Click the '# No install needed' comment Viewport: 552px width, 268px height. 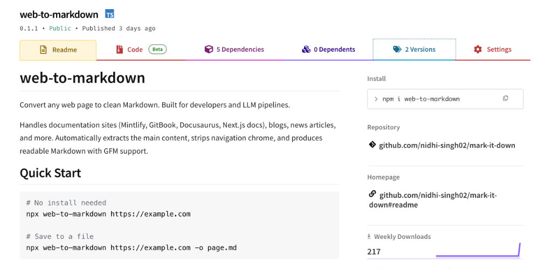(x=66, y=203)
